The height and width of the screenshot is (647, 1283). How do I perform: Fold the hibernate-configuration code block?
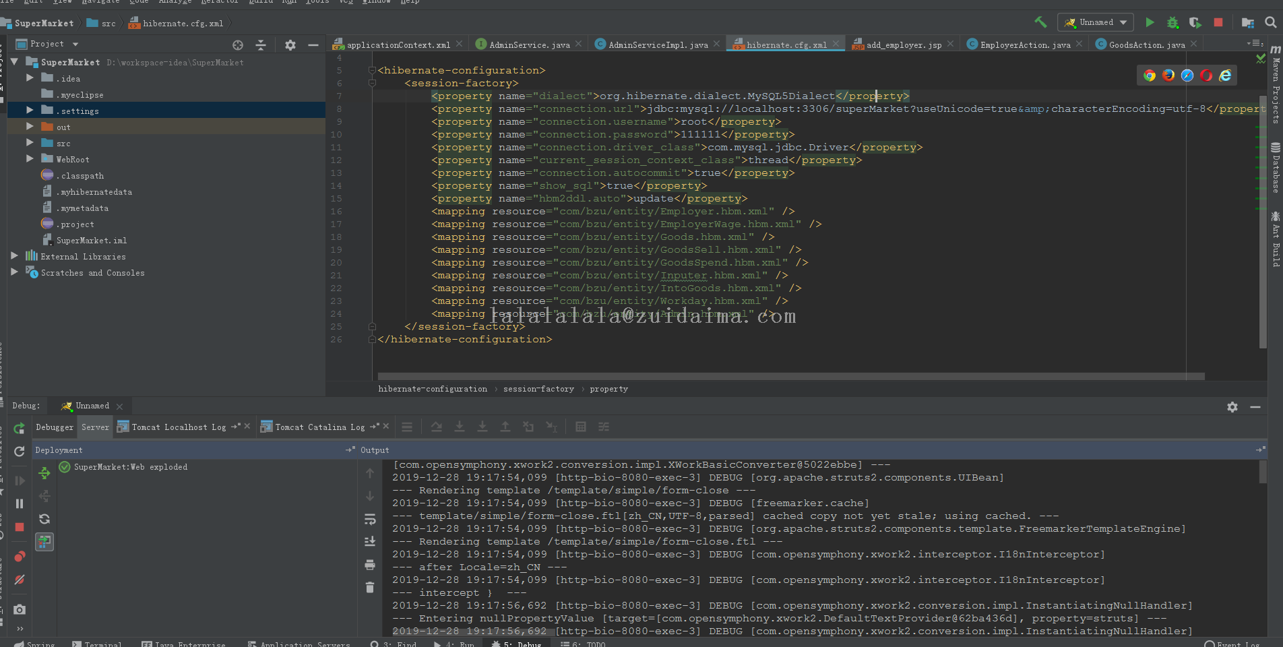(372, 70)
